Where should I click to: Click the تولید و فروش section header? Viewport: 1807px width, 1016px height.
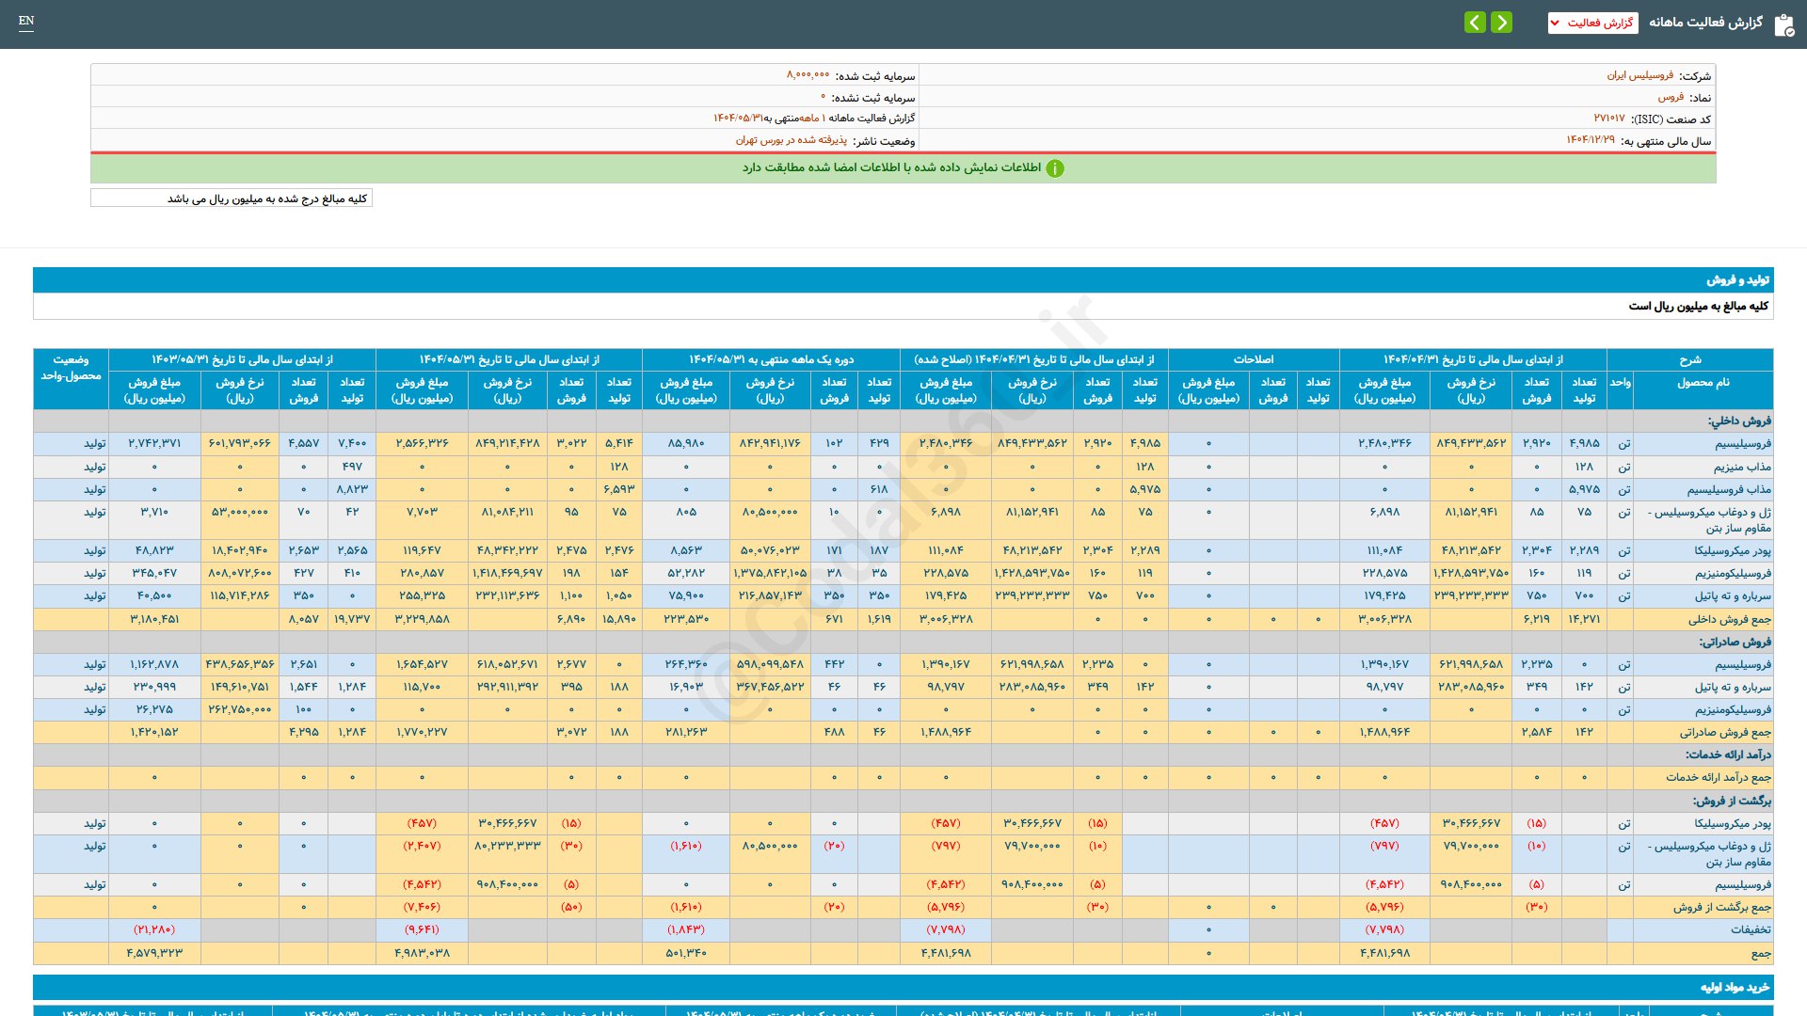click(x=1737, y=280)
